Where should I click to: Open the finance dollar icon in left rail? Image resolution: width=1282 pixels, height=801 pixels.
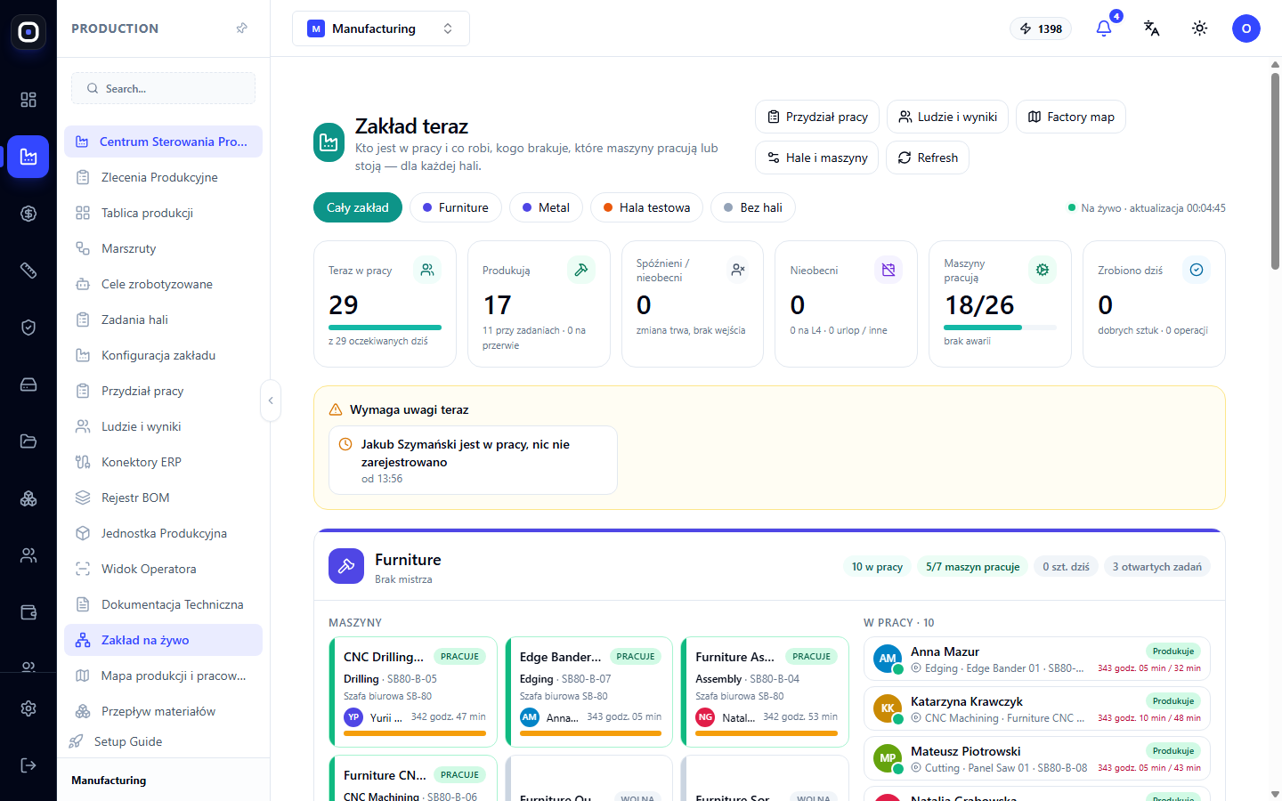click(x=28, y=214)
